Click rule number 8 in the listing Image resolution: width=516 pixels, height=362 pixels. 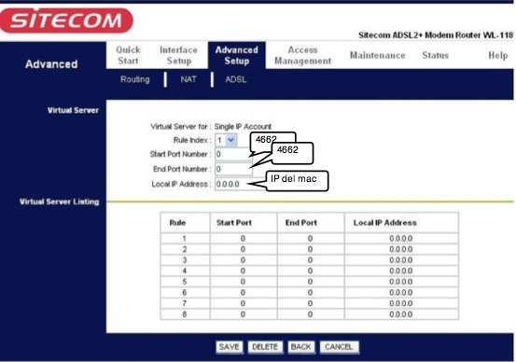click(185, 314)
